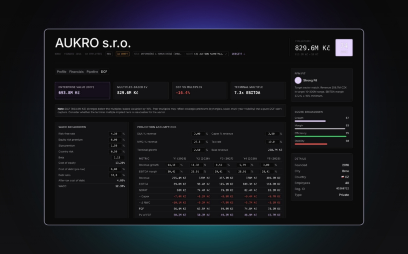
Task: Click Y1 Revenue cell 295.4M Kč
Action: (x=179, y=178)
